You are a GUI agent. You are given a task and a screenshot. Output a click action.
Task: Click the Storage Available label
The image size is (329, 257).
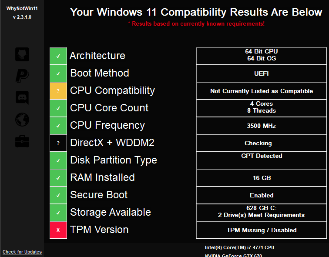click(111, 212)
